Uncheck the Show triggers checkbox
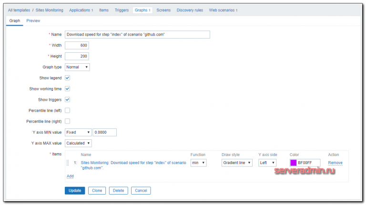 tap(68, 100)
